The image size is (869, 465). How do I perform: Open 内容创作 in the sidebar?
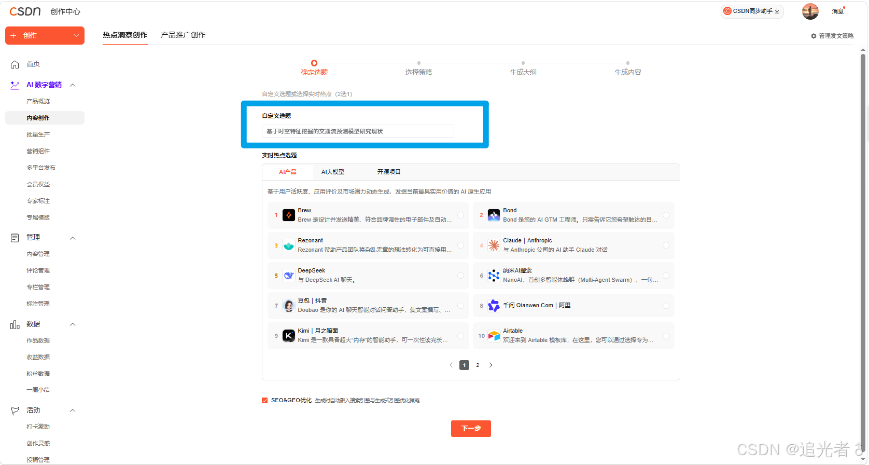point(45,118)
